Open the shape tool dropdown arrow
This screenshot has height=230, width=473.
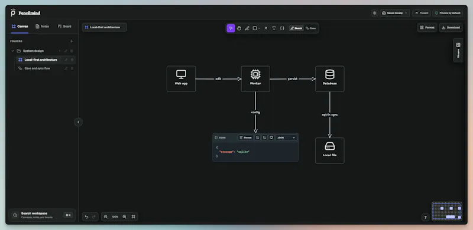(259, 28)
